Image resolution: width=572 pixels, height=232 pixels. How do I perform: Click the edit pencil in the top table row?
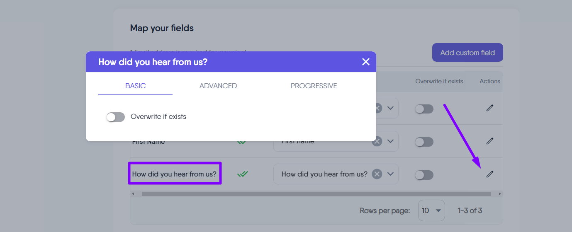pos(490,108)
